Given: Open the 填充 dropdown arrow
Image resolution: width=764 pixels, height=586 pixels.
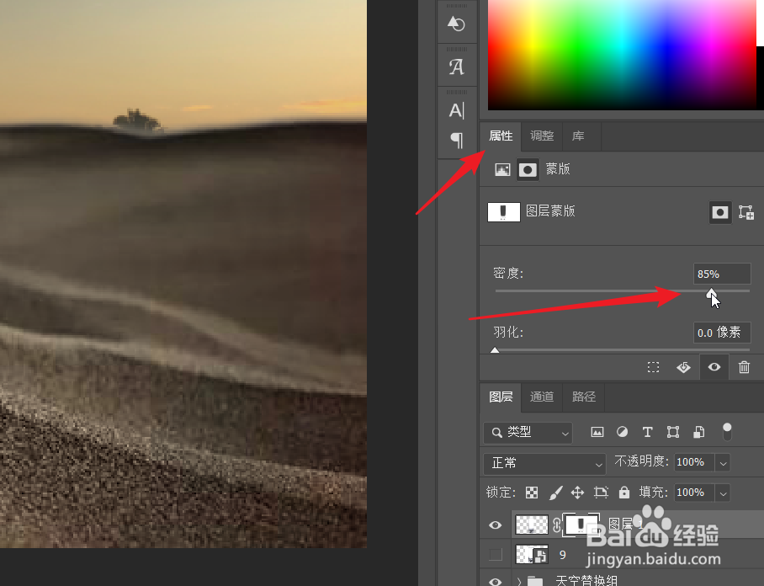Looking at the screenshot, I should (723, 493).
